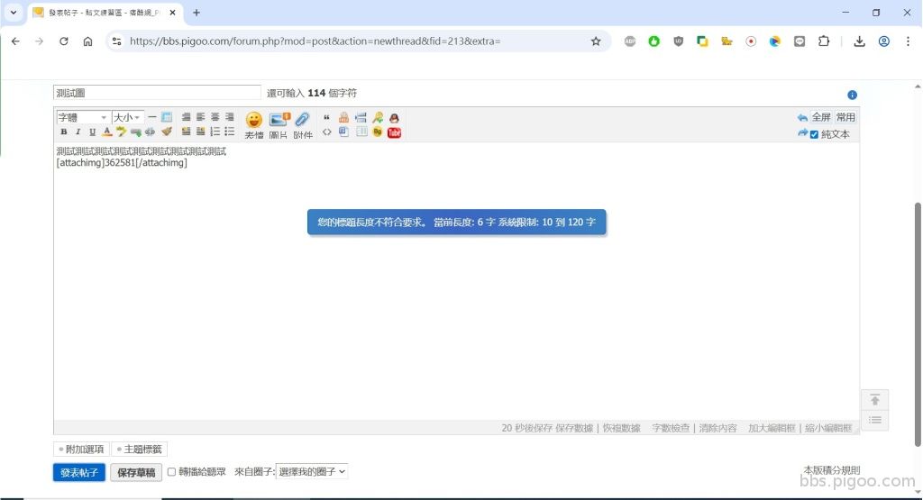Image resolution: width=923 pixels, height=500 pixels.
Task: Click the italic I formatting icon
Action: coord(78,132)
